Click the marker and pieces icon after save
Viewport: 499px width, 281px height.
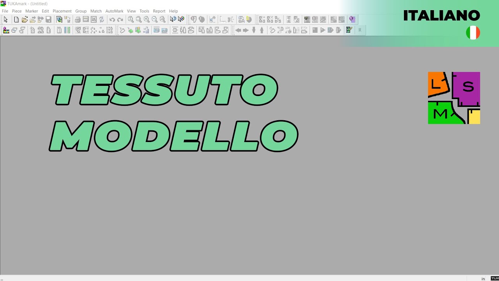[x=59, y=20]
